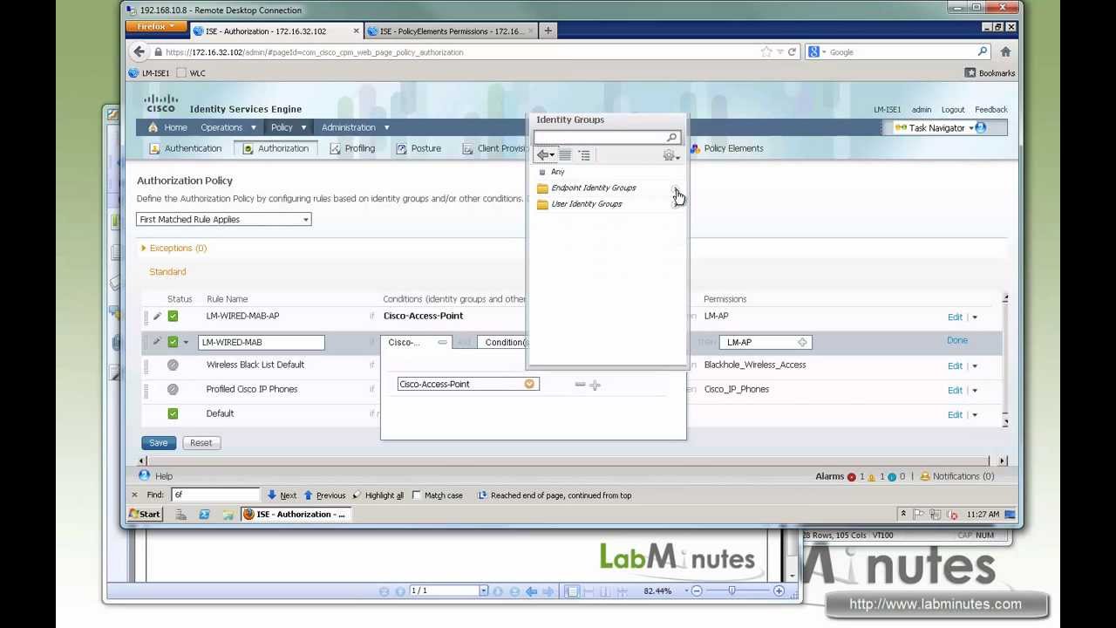Viewport: 1116px width, 628px height.
Task: Click the Find text field
Action: 215,495
